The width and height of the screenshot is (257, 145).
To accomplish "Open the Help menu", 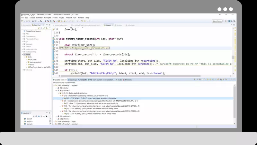I will point(87,18).
